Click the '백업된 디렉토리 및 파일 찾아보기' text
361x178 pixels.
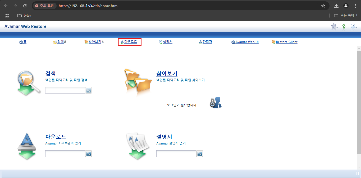coord(181,80)
